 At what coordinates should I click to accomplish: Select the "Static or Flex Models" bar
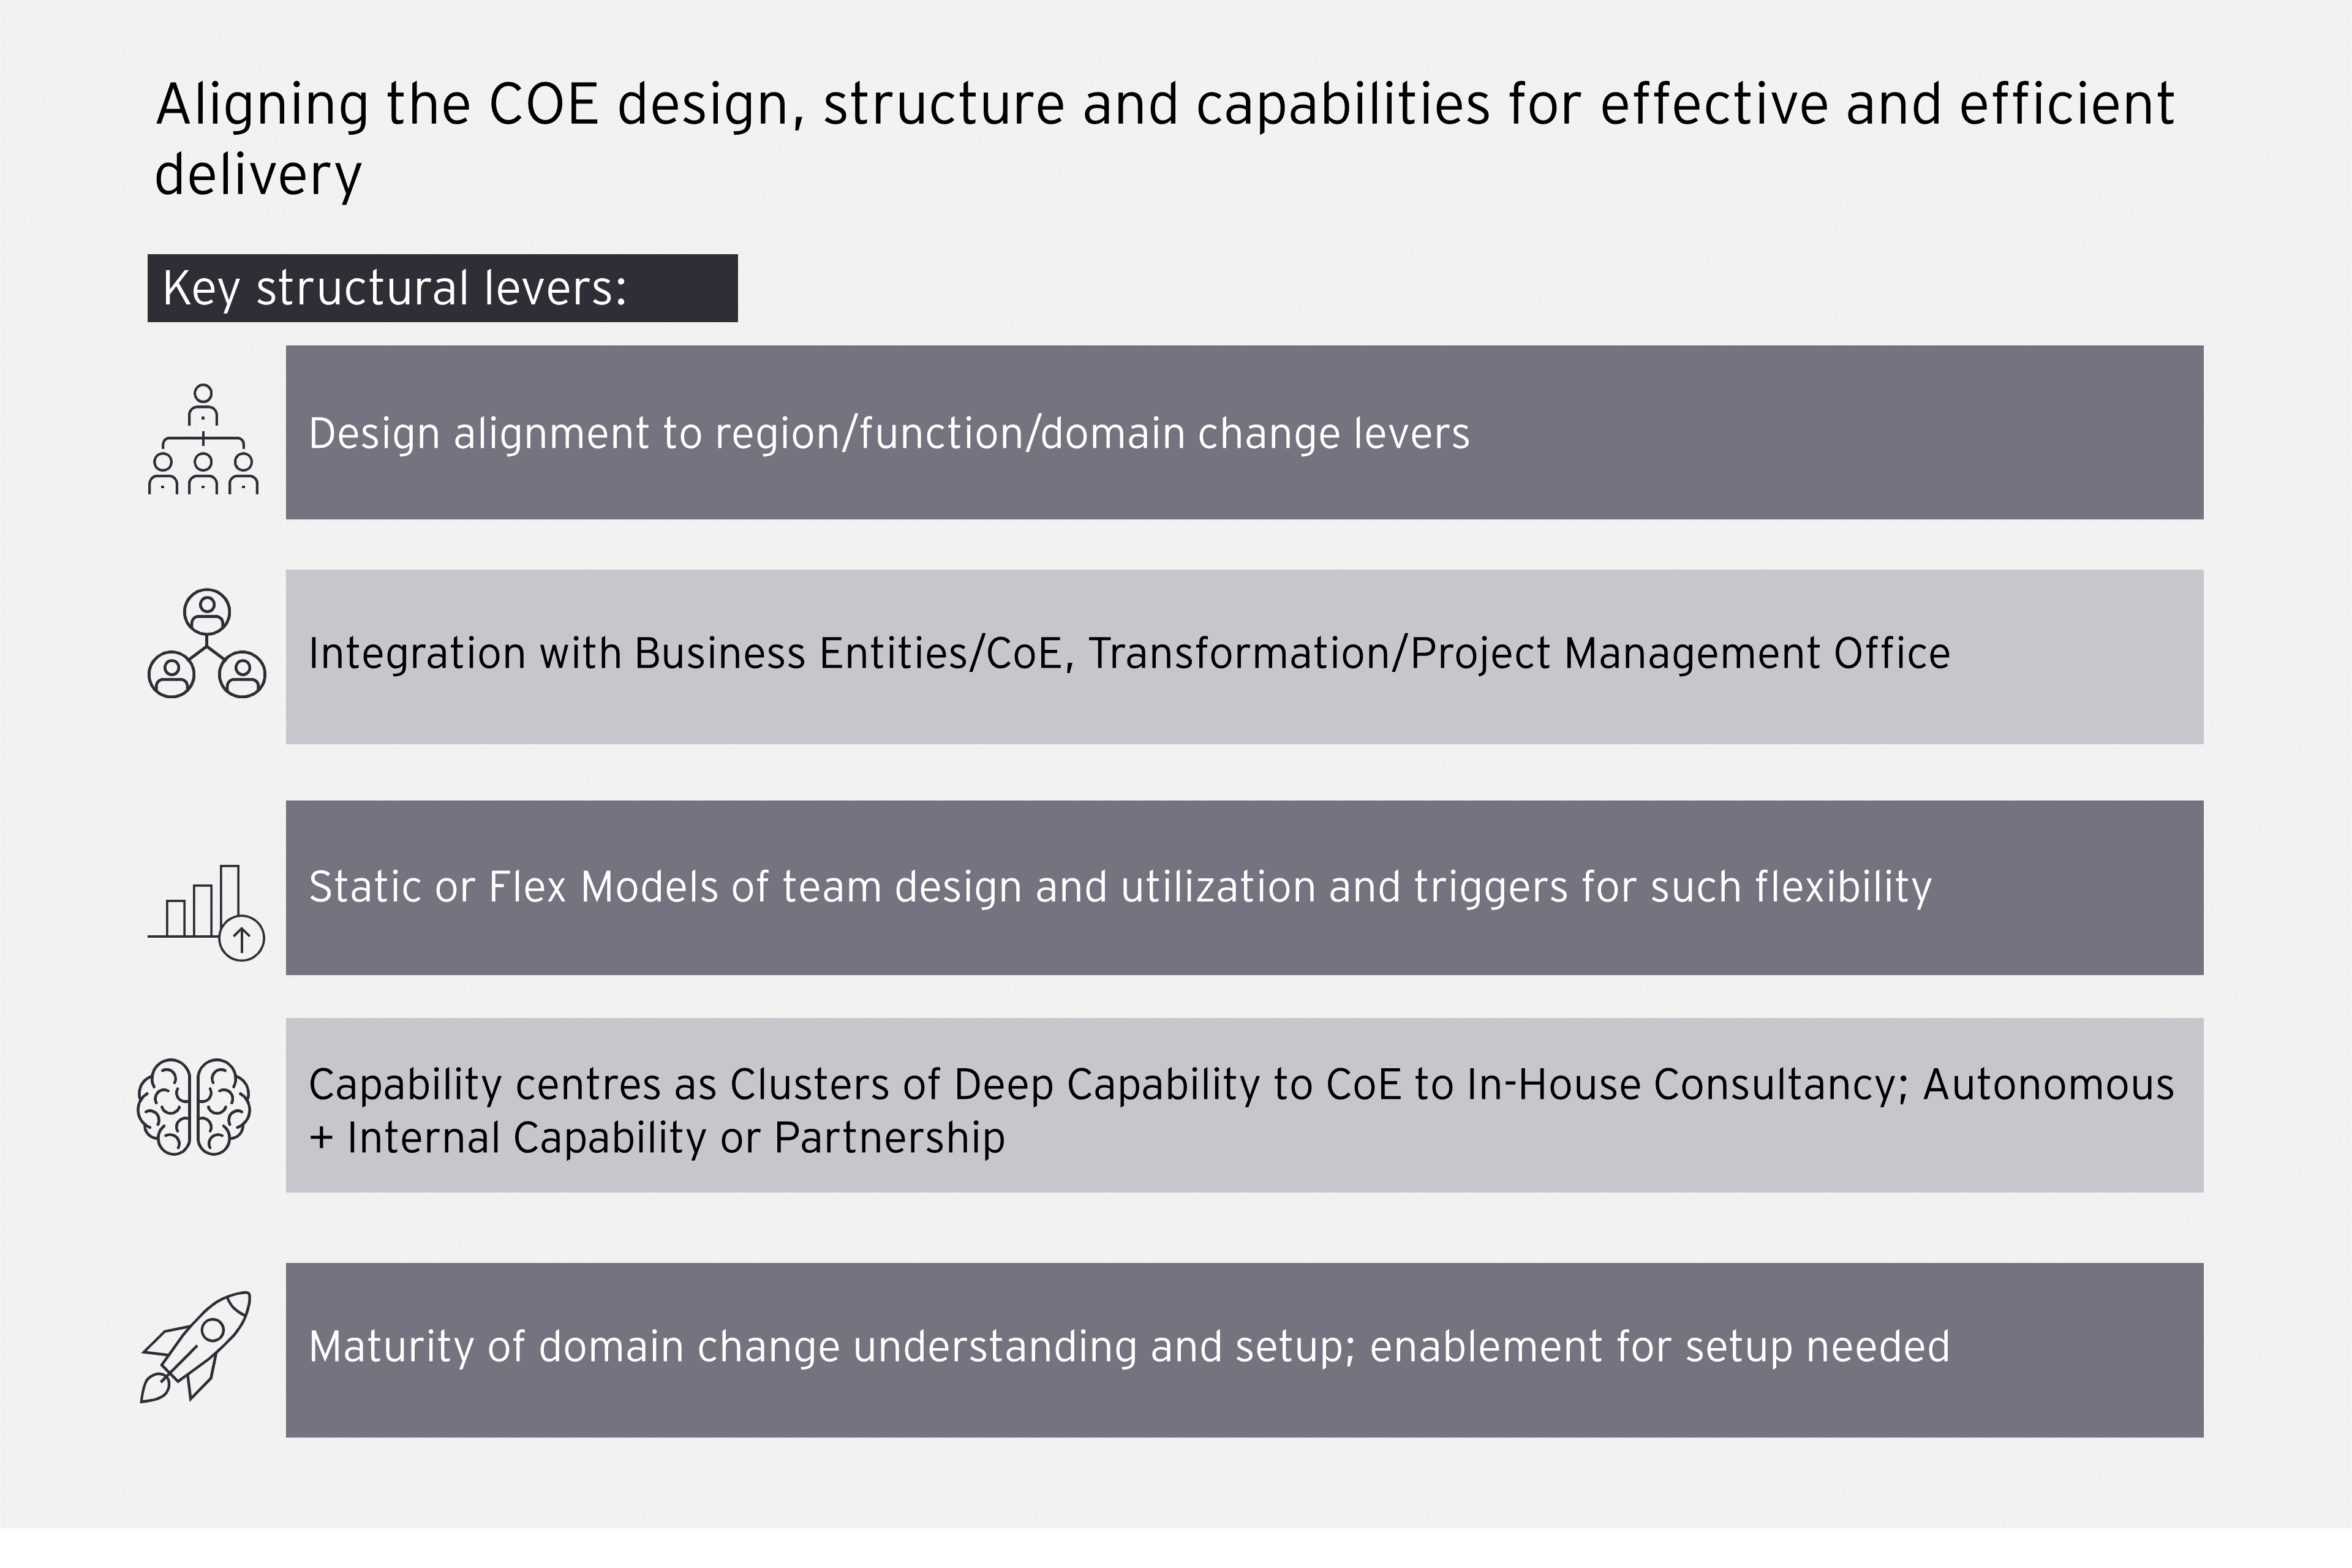click(x=1244, y=887)
